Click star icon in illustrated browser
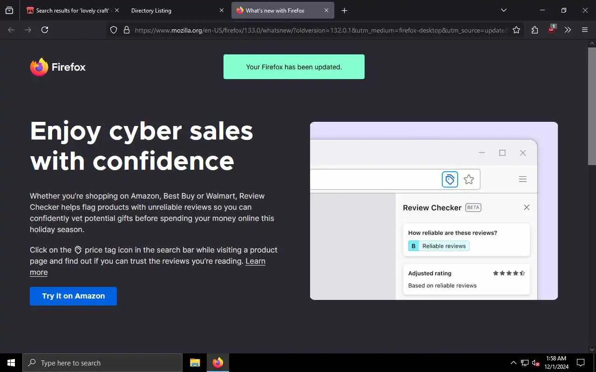Image resolution: width=596 pixels, height=372 pixels. [469, 179]
